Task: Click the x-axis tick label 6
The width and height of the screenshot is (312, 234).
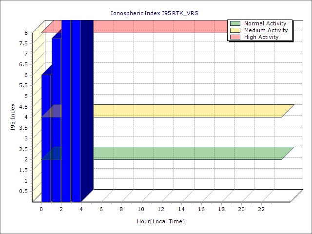Action: (101, 209)
